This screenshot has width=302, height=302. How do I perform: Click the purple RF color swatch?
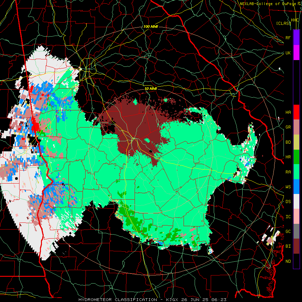[296, 38]
